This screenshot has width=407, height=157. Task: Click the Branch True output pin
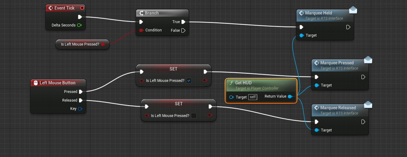(183, 22)
